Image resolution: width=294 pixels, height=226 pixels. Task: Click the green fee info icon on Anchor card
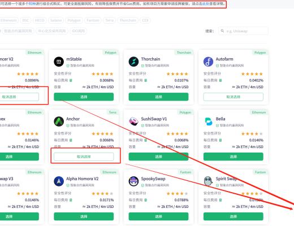[x=71, y=140]
